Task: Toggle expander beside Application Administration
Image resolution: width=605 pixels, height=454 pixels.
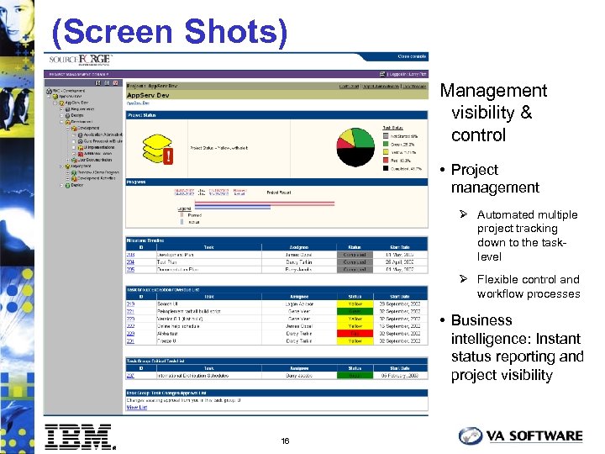Action: (74, 135)
